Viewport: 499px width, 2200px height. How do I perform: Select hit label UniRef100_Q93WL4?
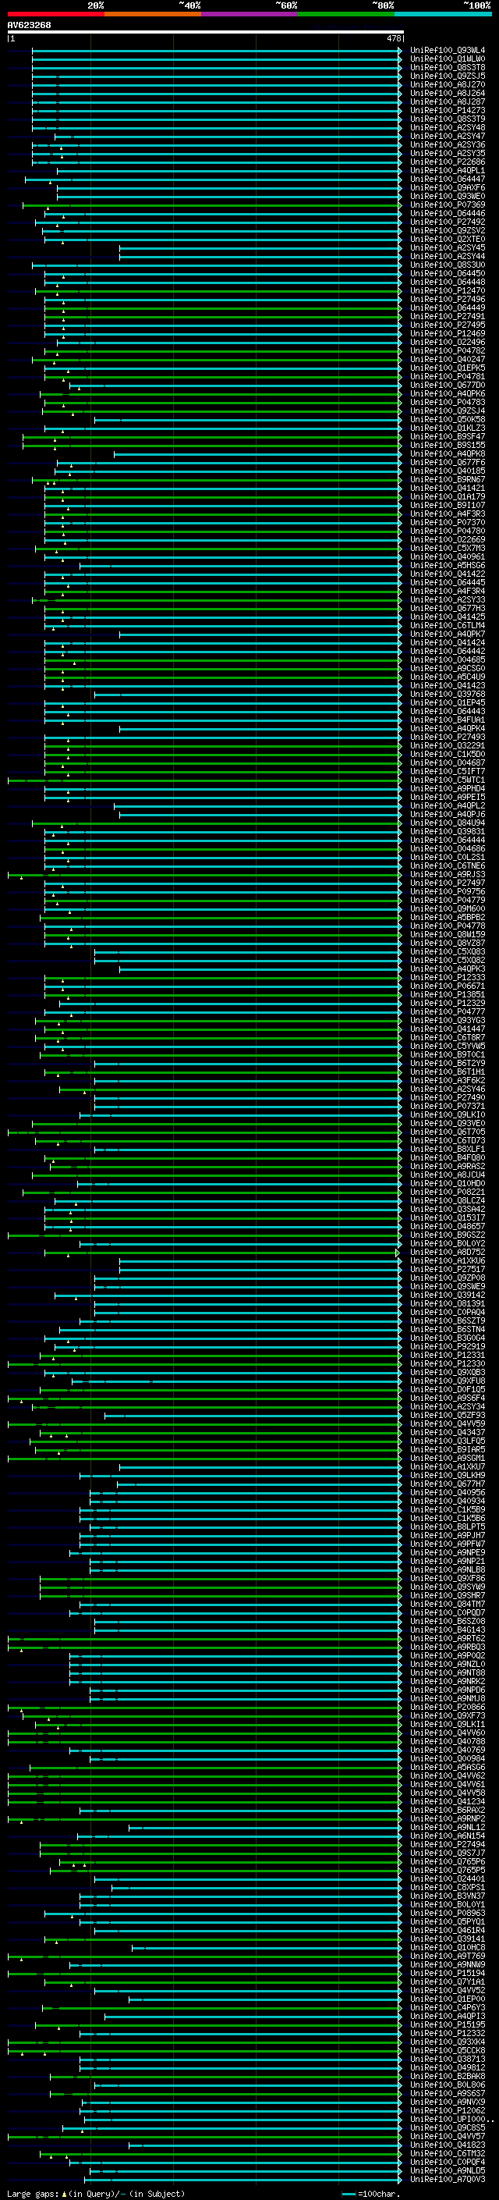(448, 51)
